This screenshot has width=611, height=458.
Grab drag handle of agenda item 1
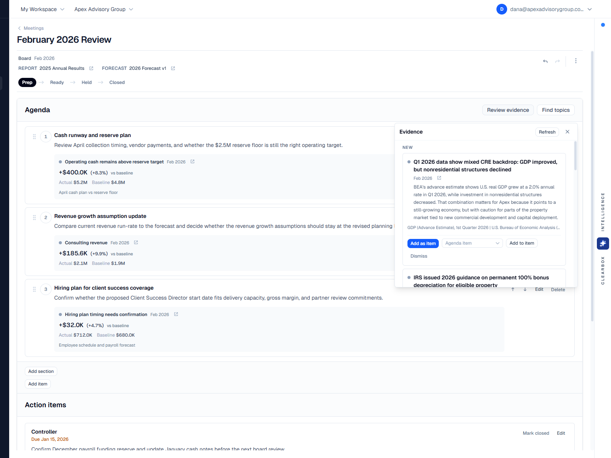point(34,137)
